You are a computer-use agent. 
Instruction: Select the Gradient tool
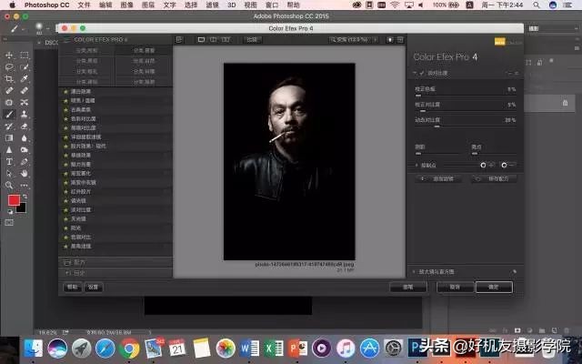9,138
